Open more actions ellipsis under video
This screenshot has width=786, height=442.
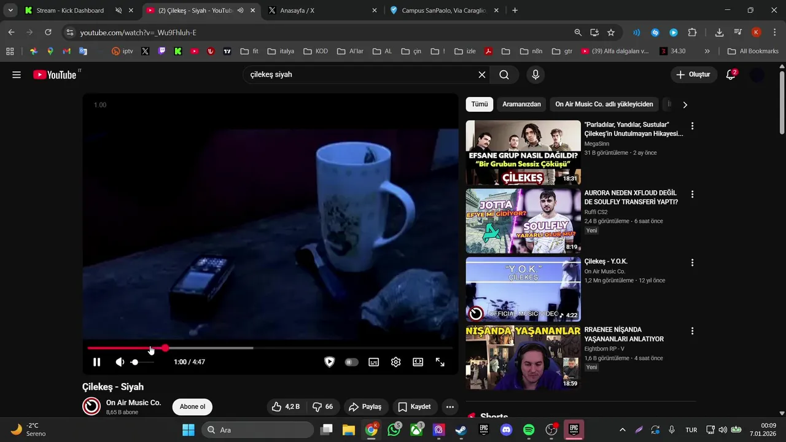(450, 407)
